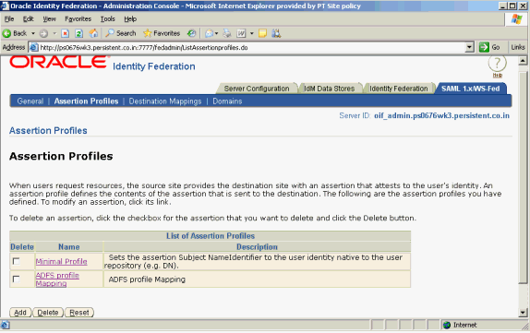Click the Description column header

257,247
